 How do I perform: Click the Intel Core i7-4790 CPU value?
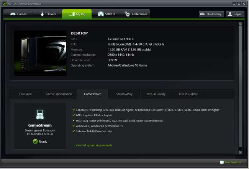point(136,44)
